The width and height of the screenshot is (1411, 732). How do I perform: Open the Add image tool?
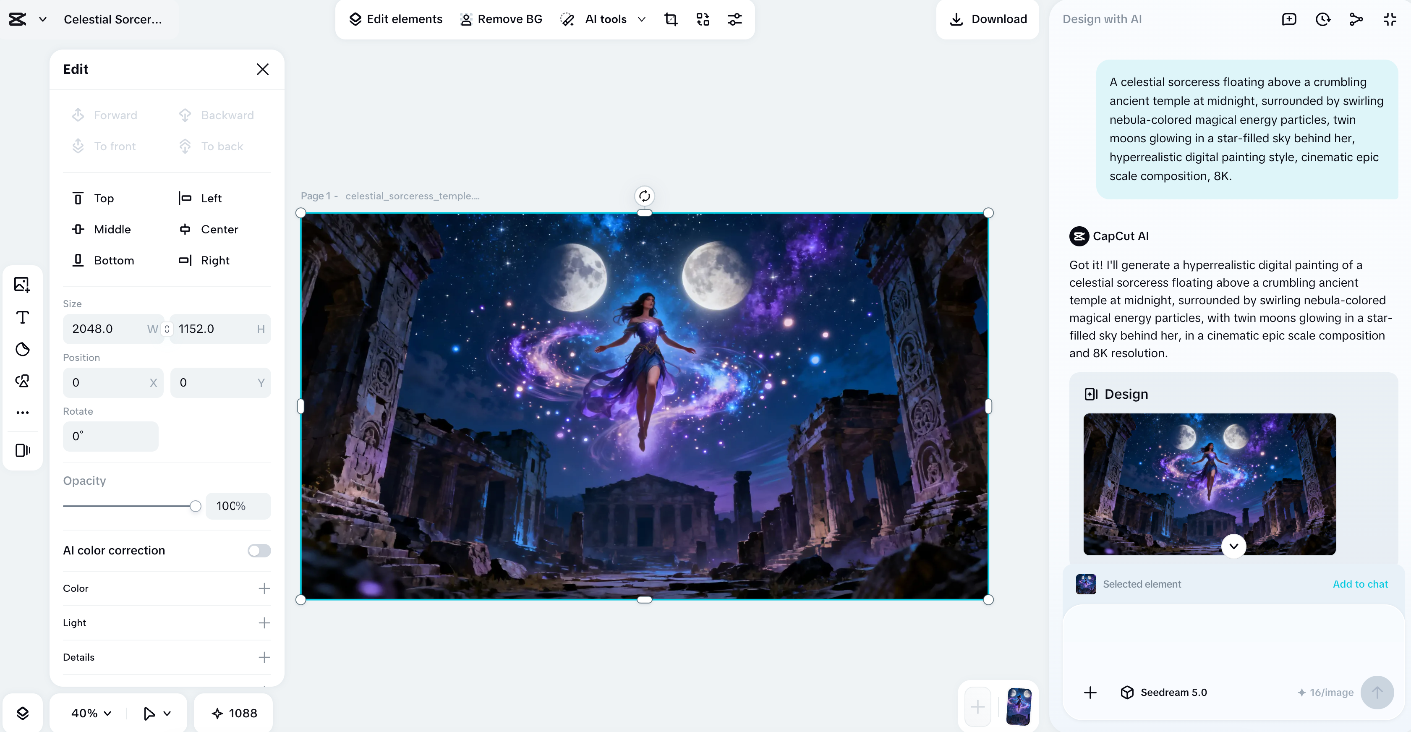pyautogui.click(x=23, y=284)
